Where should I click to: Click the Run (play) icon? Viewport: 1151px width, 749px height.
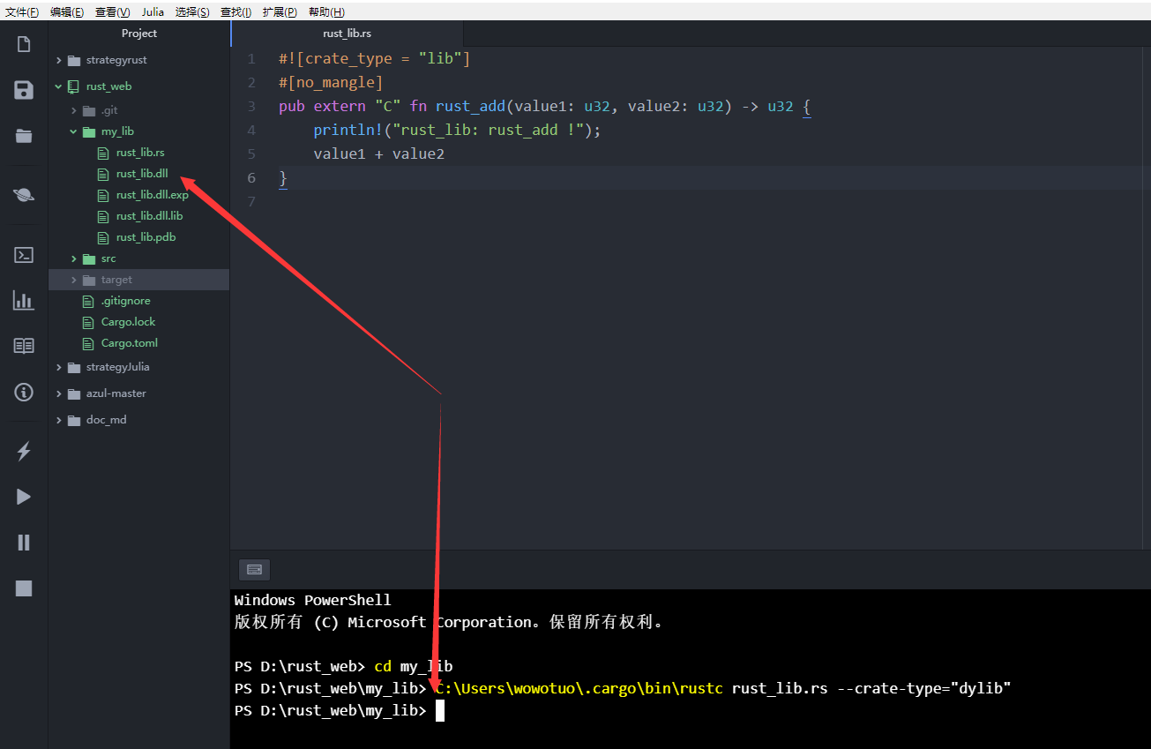tap(22, 497)
